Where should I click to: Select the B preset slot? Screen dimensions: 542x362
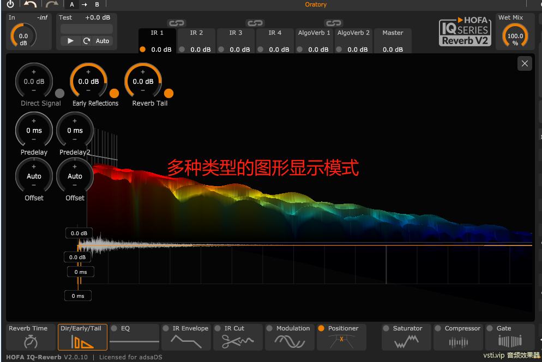[97, 4]
